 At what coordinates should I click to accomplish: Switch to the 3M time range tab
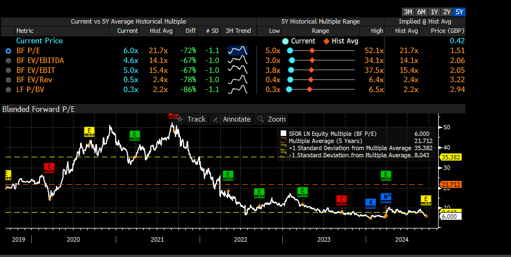coord(408,12)
